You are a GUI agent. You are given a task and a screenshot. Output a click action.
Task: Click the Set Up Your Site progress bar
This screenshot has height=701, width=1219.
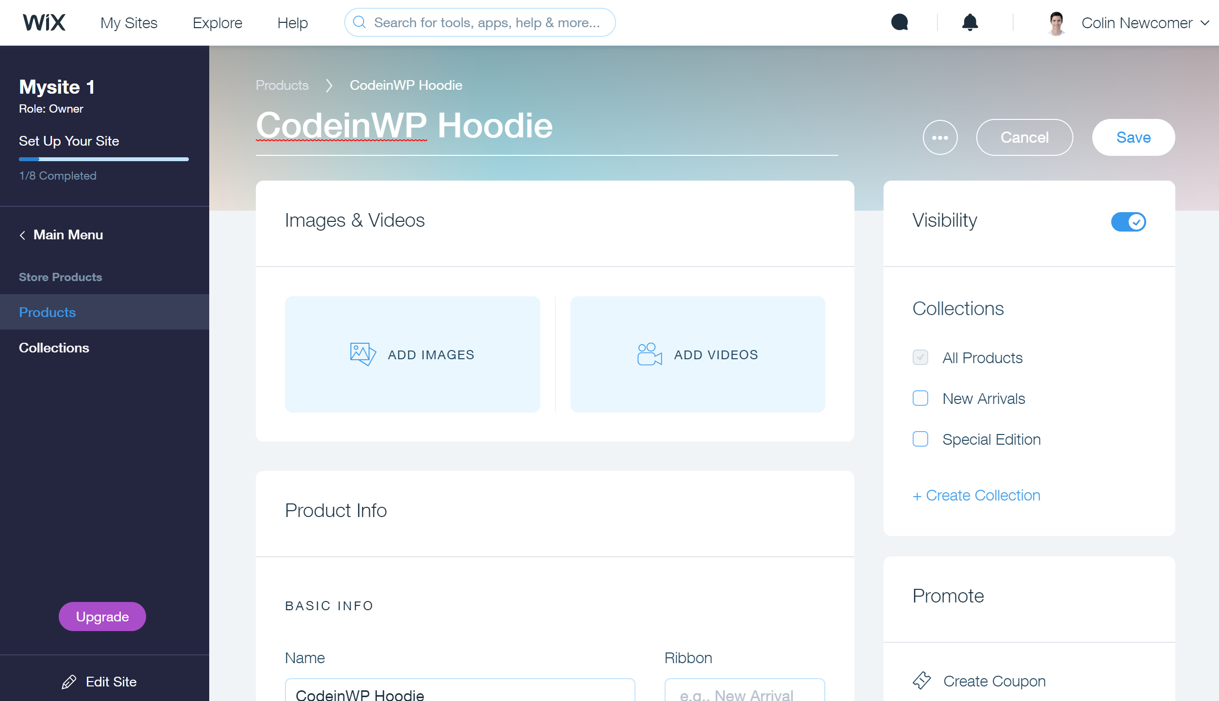(x=103, y=159)
